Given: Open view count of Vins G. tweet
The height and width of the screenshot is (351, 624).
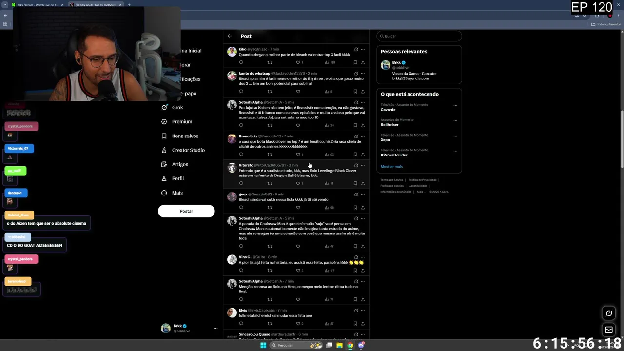Looking at the screenshot, I should [x=330, y=271].
